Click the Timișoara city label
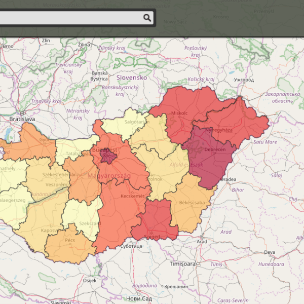 pos(182,264)
